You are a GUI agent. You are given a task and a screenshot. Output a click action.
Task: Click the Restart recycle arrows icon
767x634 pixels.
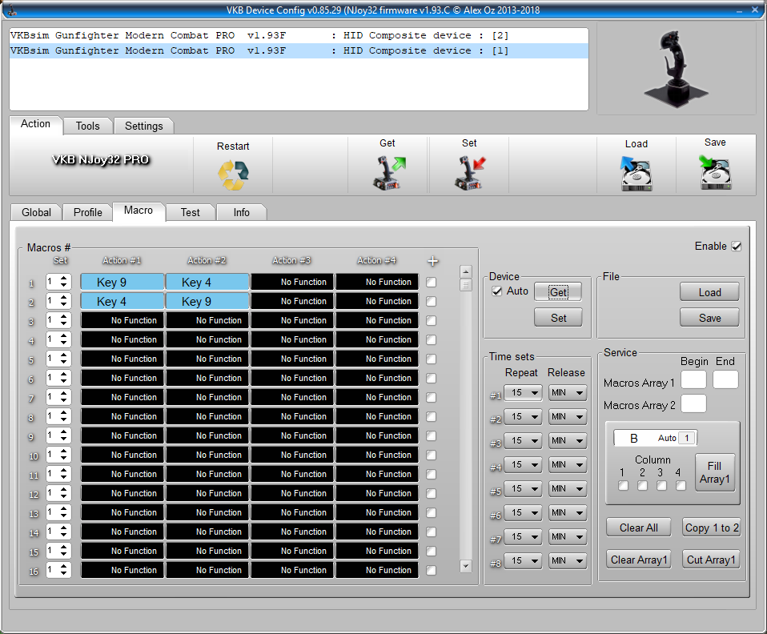pos(233,175)
